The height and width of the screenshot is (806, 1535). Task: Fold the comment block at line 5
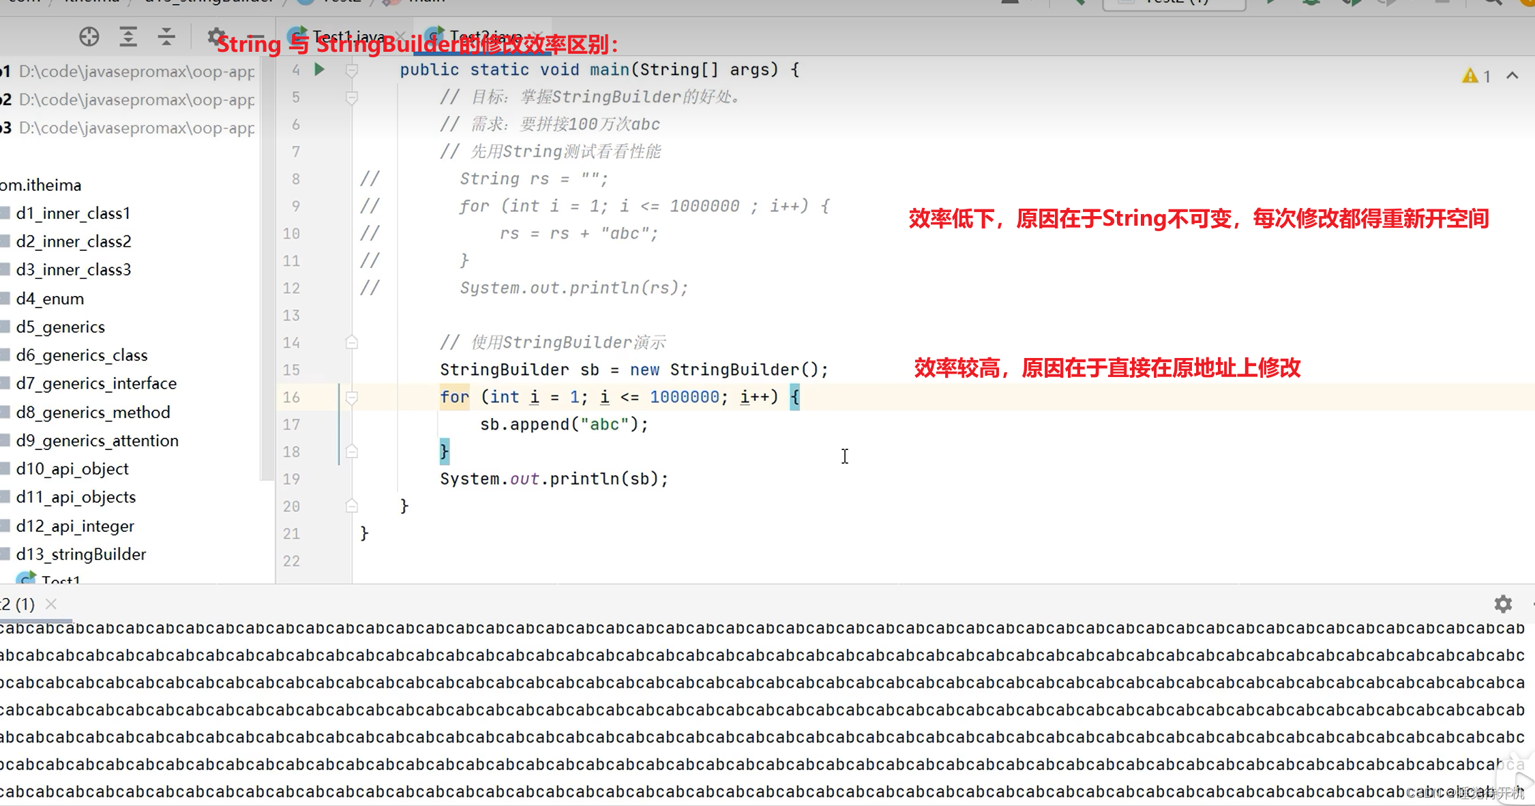point(352,98)
